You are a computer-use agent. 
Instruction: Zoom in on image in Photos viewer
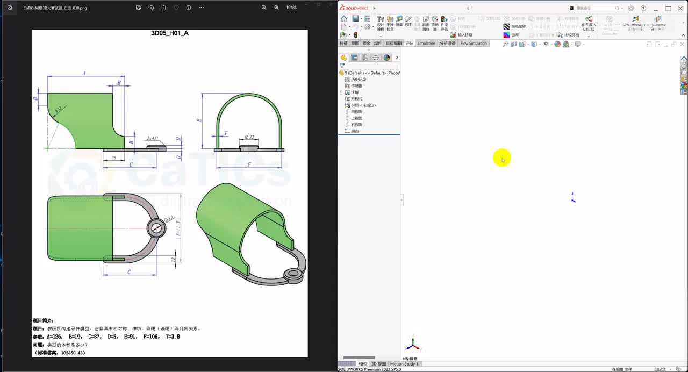point(277,8)
